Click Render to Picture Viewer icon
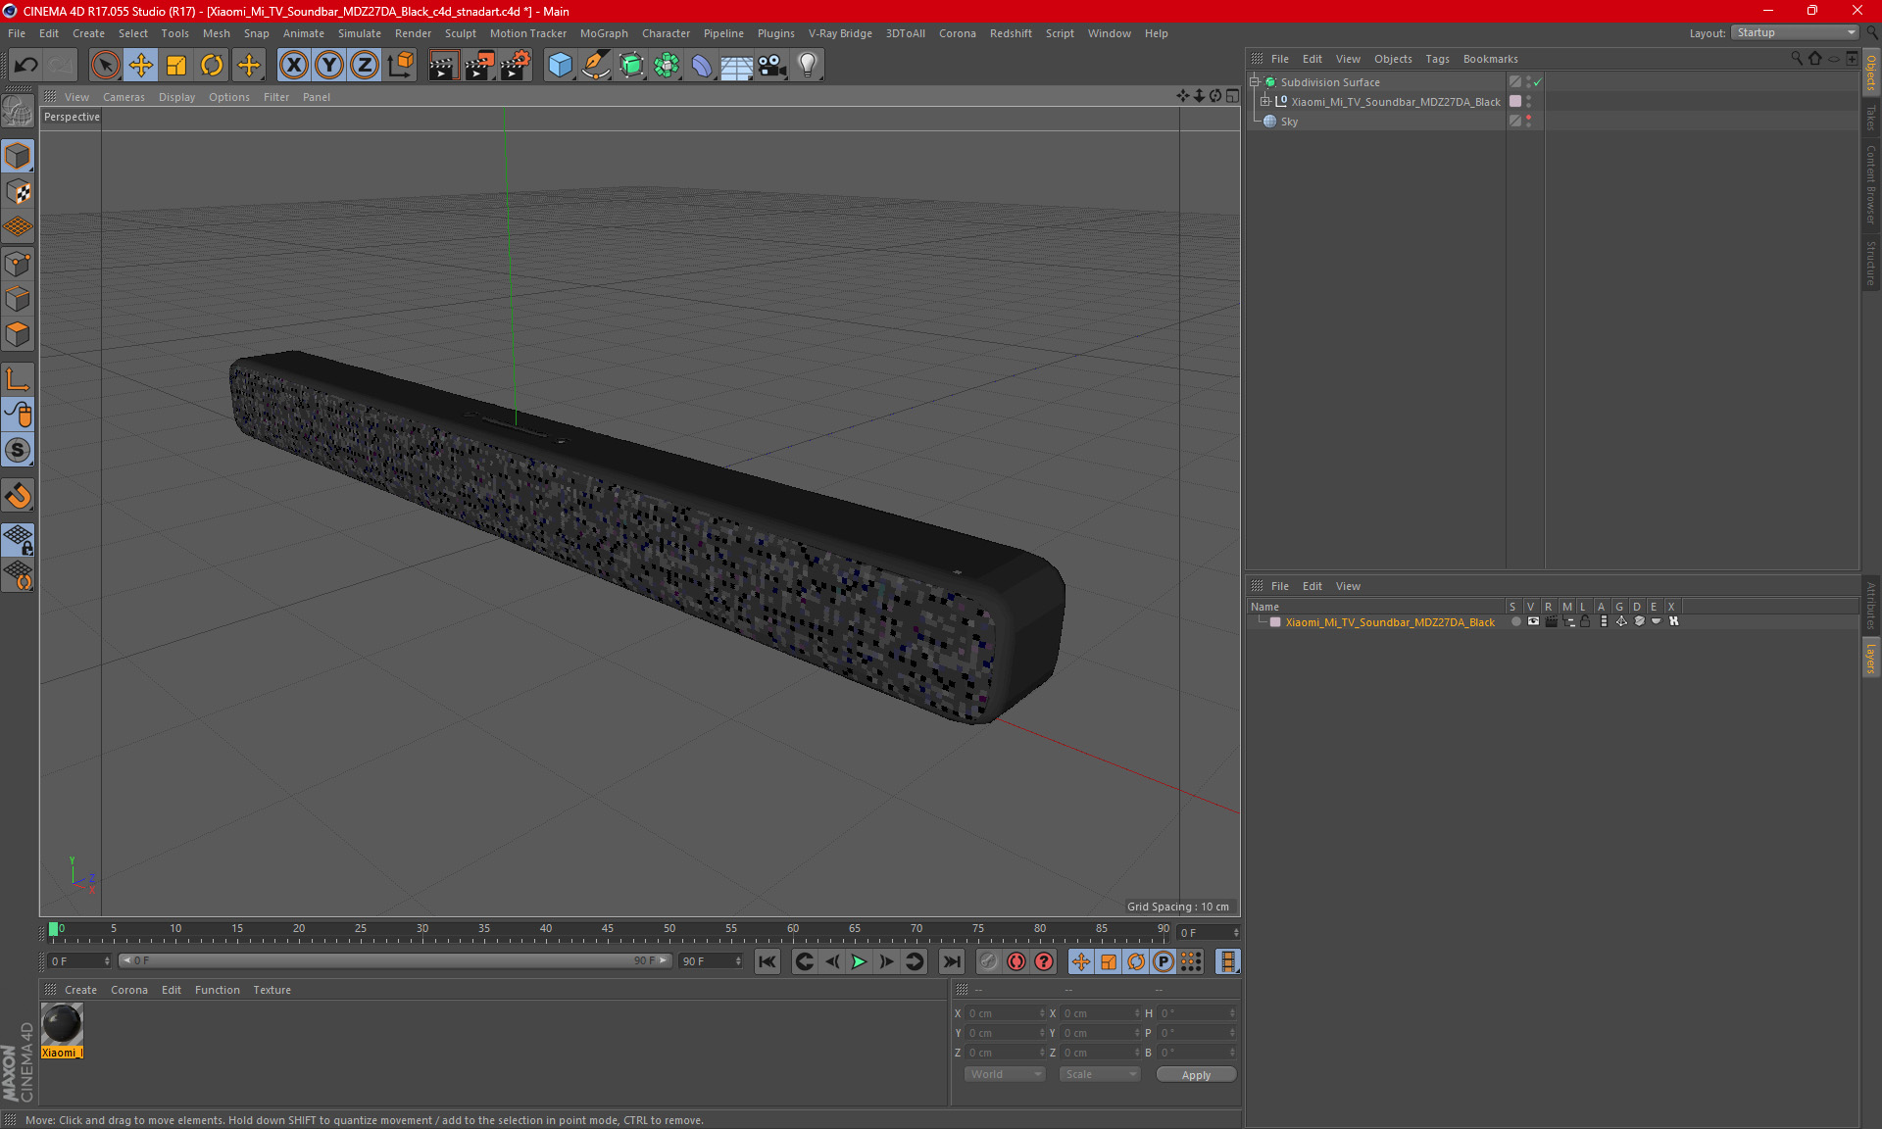The height and width of the screenshot is (1129, 1882). click(479, 66)
